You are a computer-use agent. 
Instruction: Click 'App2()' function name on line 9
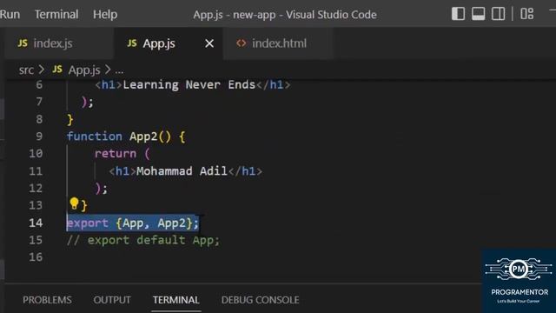tap(150, 137)
